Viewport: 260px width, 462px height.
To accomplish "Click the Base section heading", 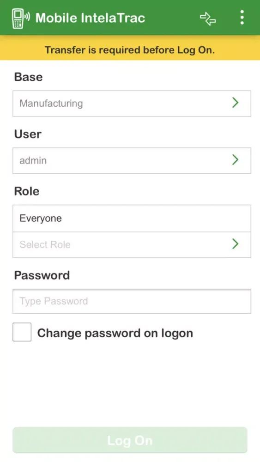I will [29, 77].
